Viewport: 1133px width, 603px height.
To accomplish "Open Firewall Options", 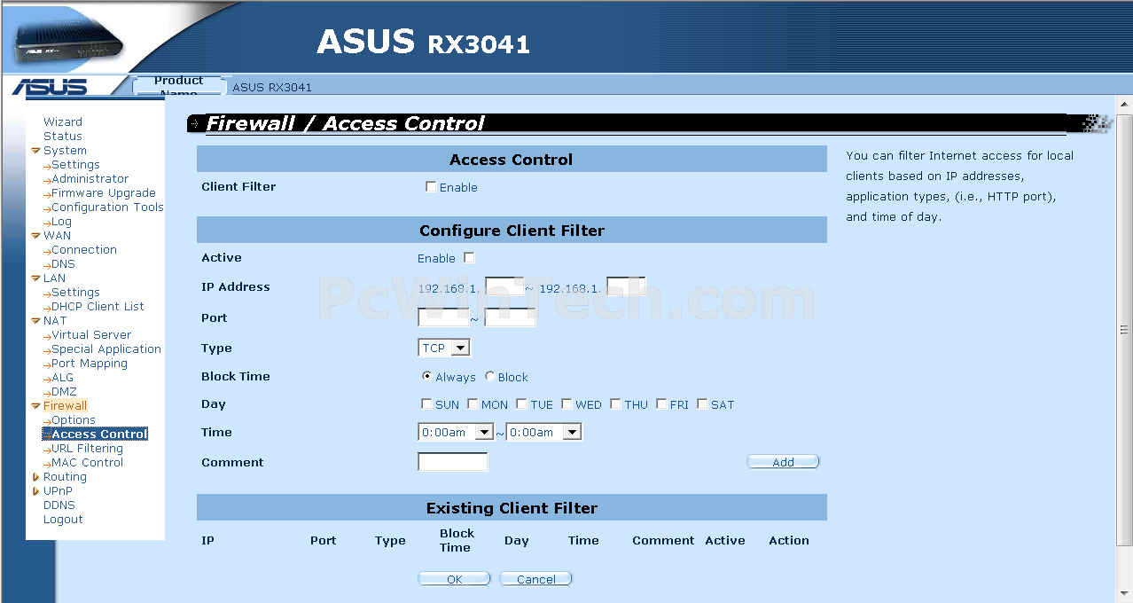I will tap(74, 420).
